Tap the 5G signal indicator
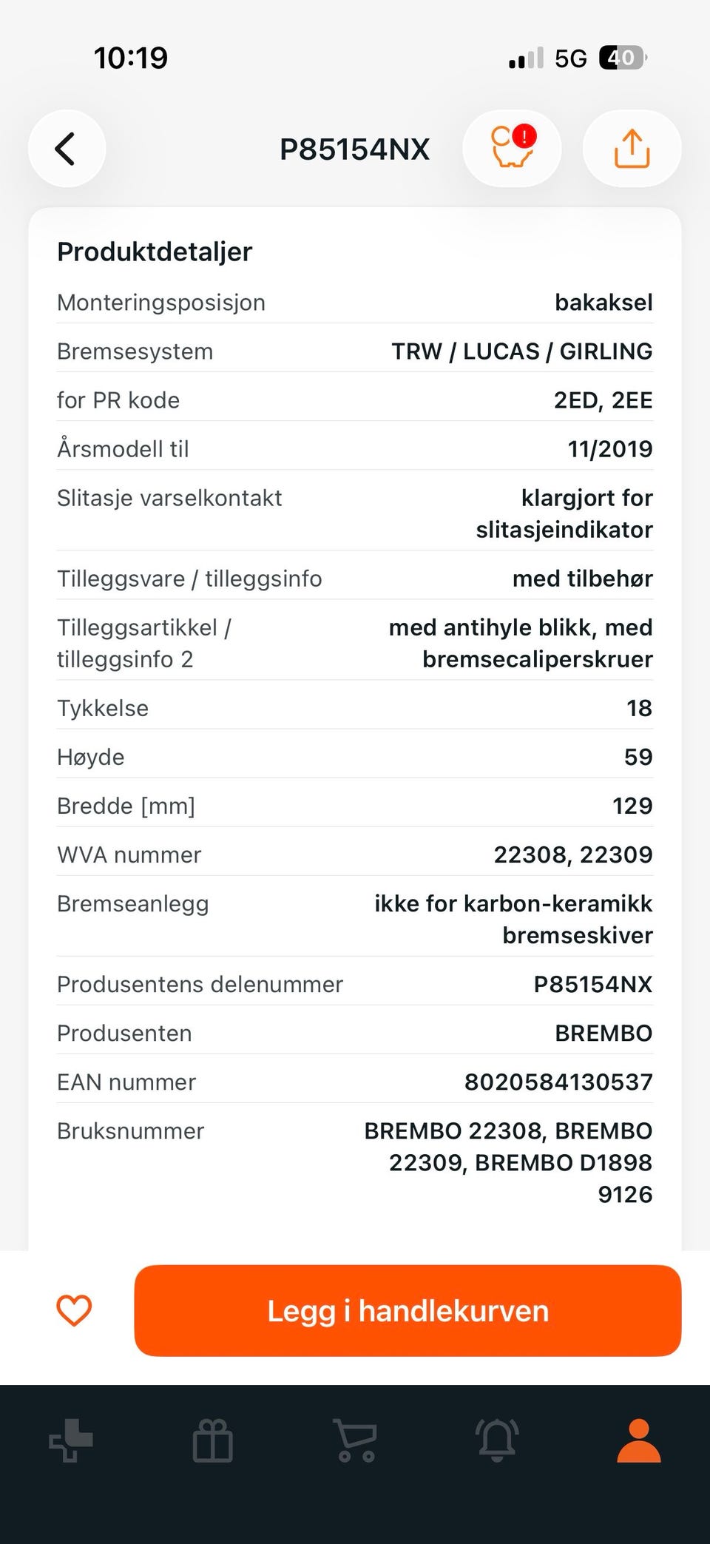710x1544 pixels. pos(570,58)
